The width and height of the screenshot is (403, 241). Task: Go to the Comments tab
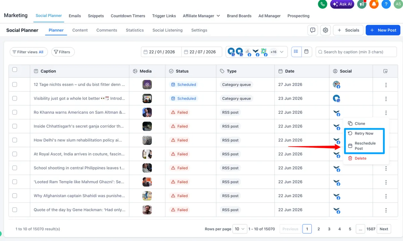pos(107,30)
